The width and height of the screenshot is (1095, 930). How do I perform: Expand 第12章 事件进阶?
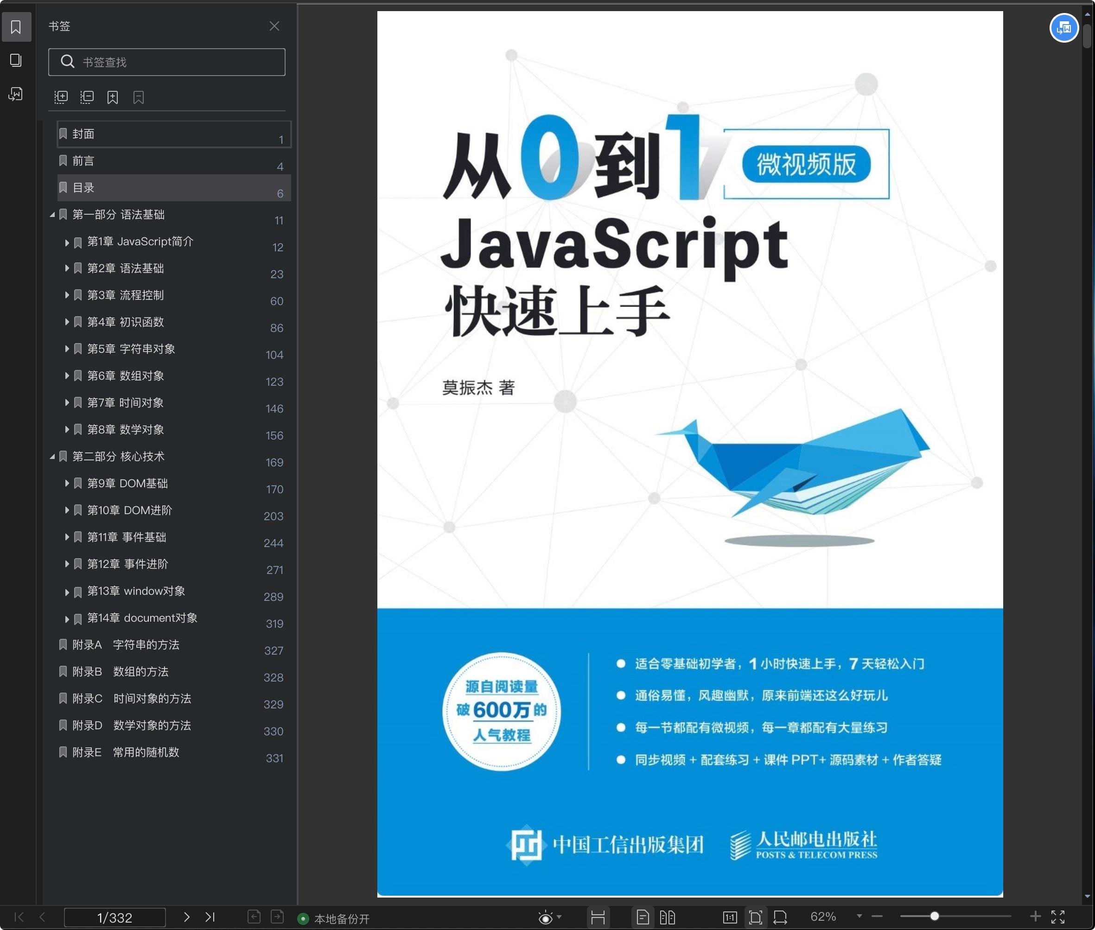67,564
